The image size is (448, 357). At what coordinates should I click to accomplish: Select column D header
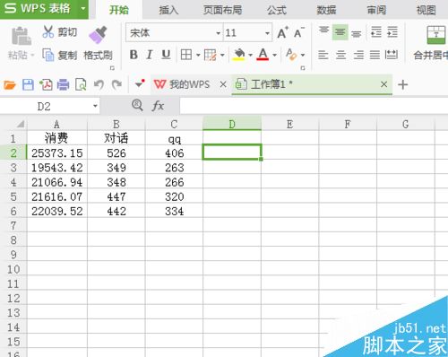[232, 124]
